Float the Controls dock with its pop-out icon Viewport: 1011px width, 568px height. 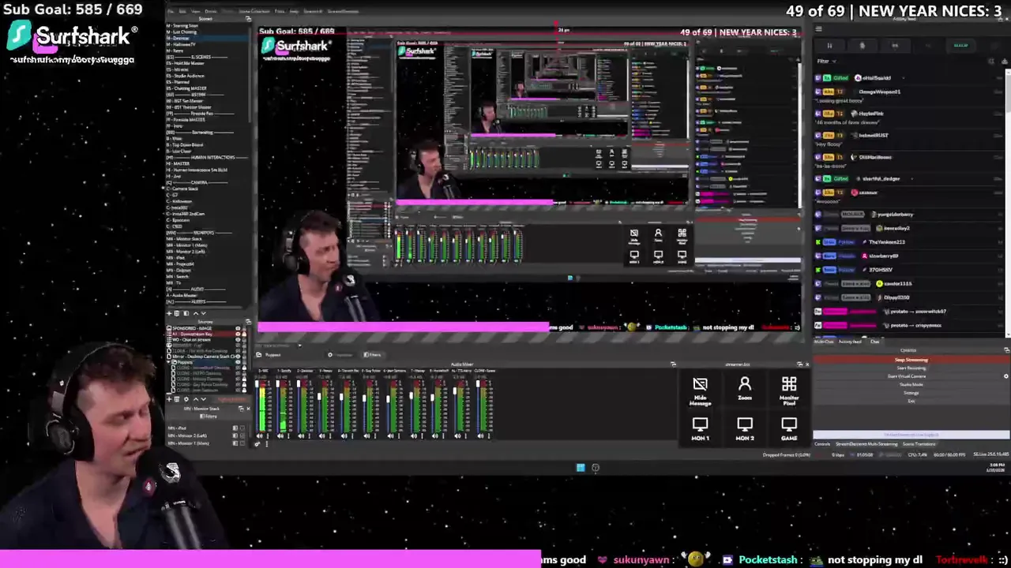coord(1007,349)
